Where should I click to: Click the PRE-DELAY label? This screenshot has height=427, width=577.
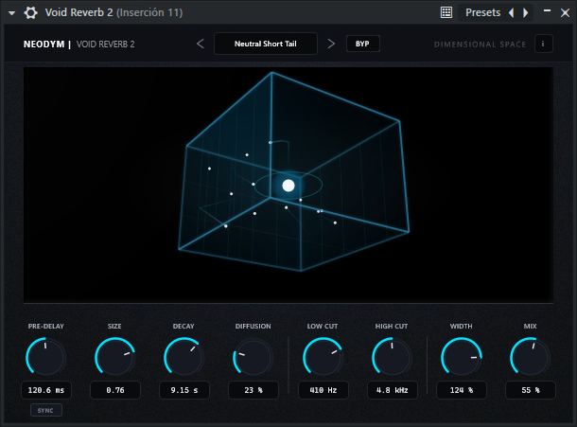point(46,327)
